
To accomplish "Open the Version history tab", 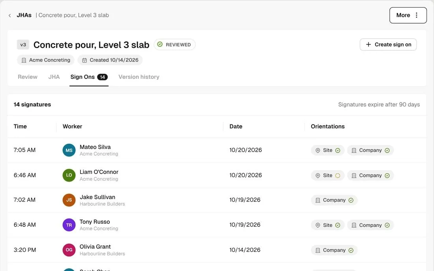I will (x=138, y=77).
